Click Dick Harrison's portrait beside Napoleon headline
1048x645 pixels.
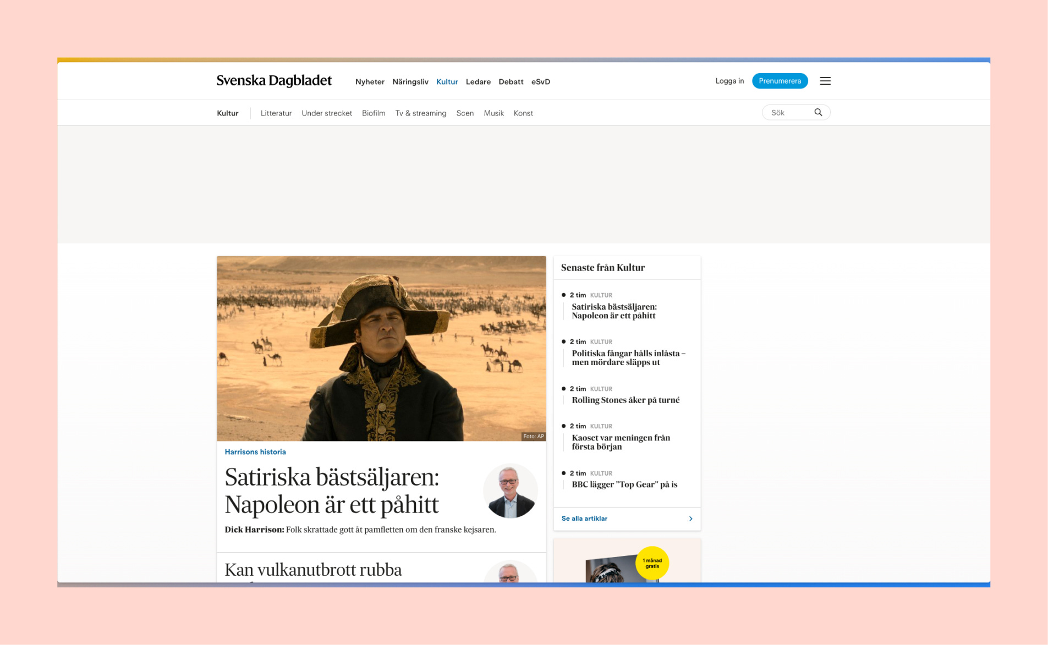pos(509,490)
